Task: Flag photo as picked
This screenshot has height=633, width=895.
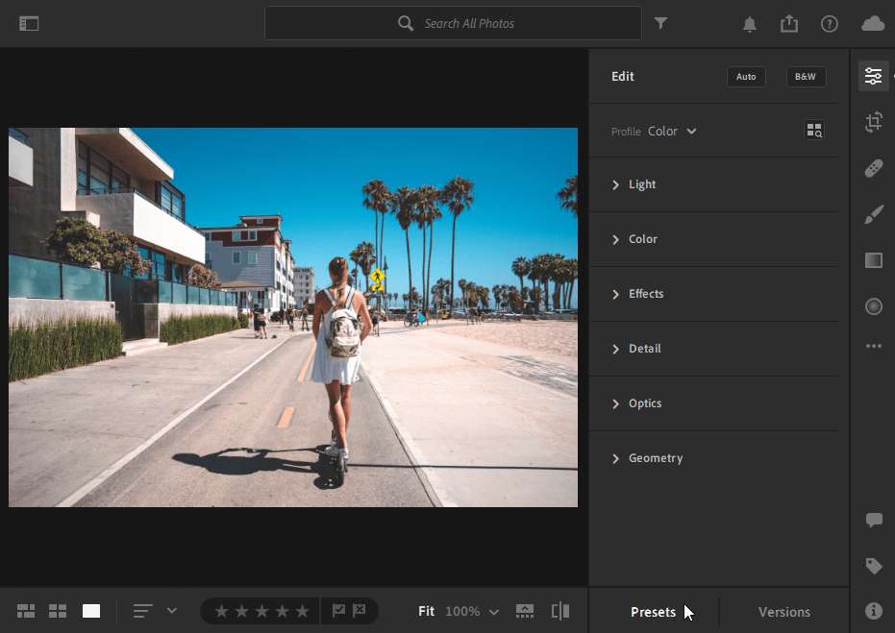Action: (x=338, y=611)
